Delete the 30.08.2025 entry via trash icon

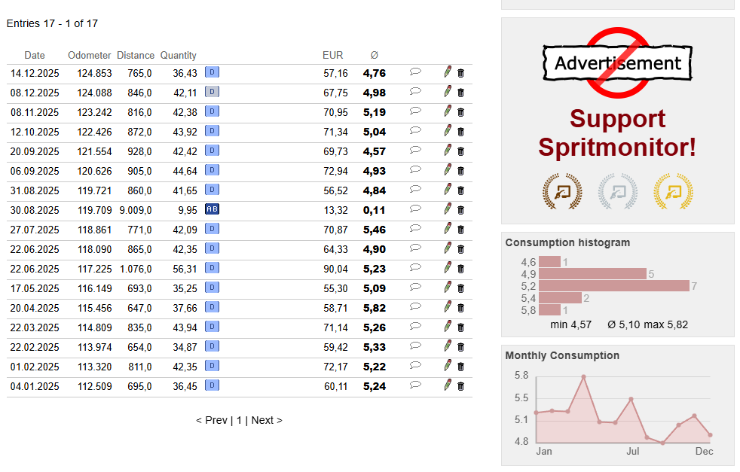pos(461,210)
